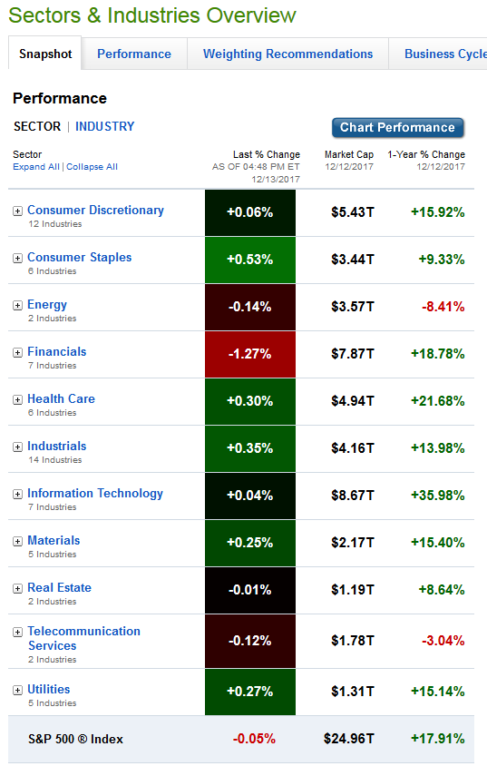This screenshot has height=766, width=487.
Task: Expand the Industrials plus icon
Action: pyautogui.click(x=17, y=447)
